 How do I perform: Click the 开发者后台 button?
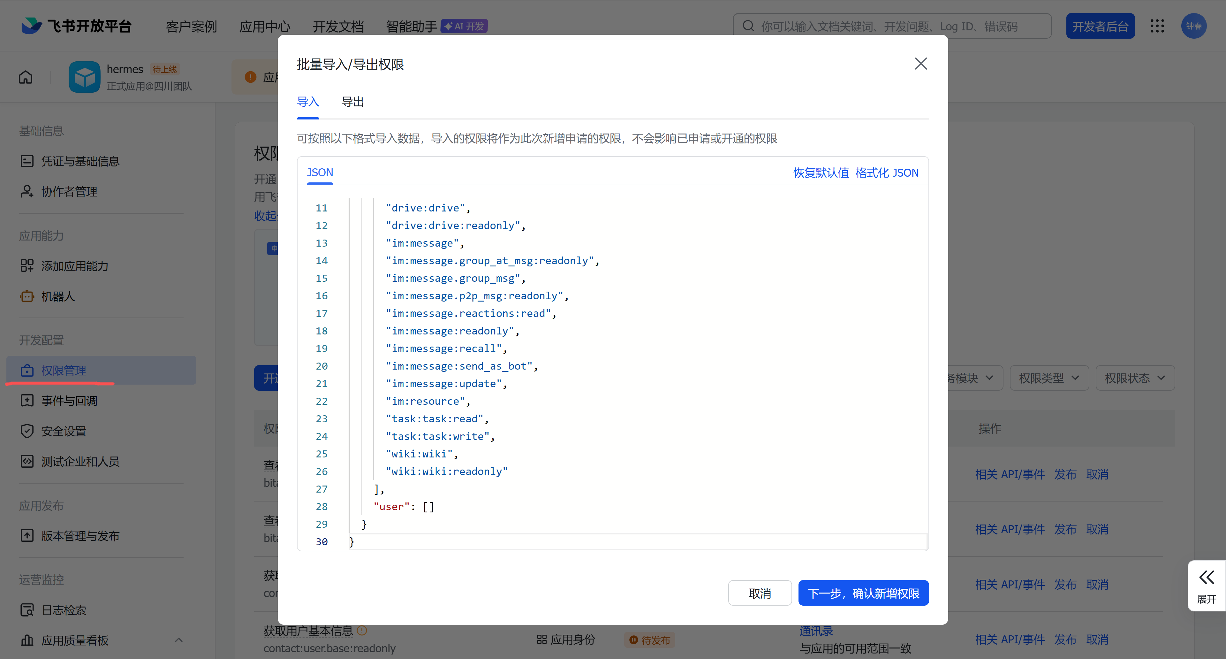(1100, 26)
